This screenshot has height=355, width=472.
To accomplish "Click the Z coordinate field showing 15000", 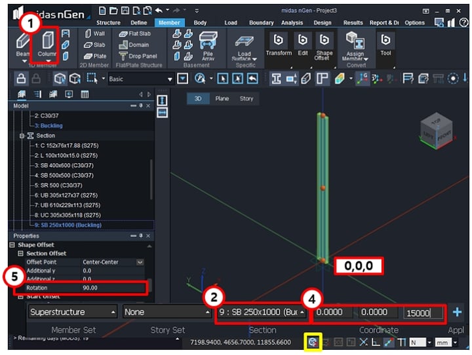I will [423, 313].
